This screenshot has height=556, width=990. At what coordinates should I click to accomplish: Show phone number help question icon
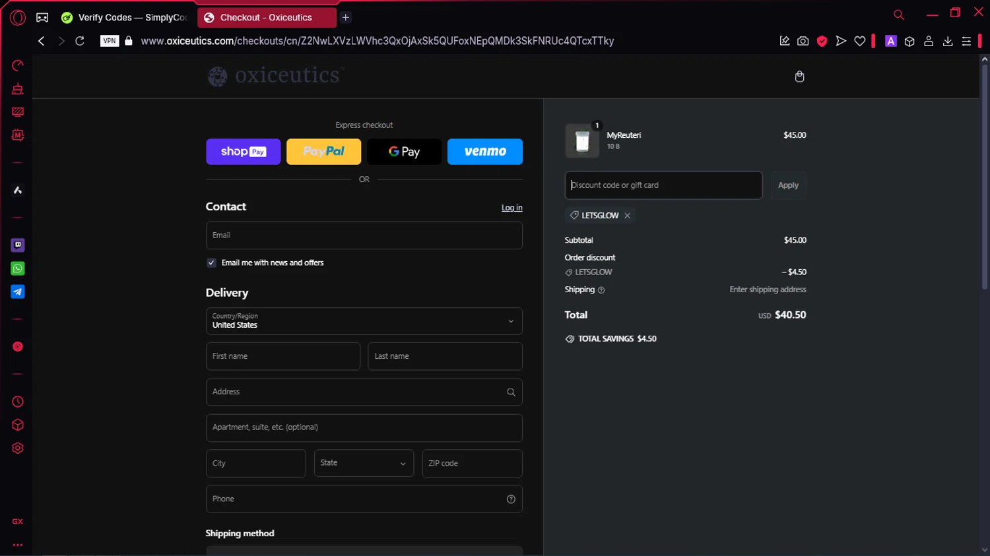511,499
